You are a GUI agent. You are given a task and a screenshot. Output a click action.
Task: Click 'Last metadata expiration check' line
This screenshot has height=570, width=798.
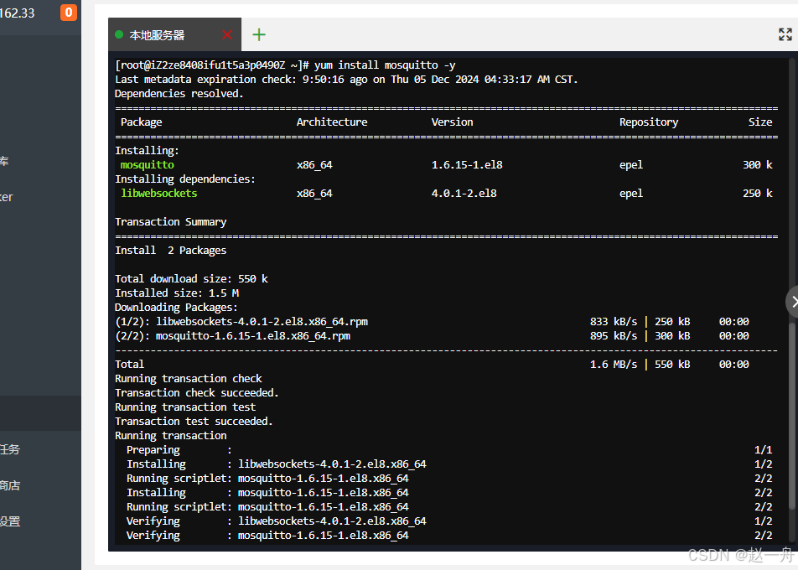(346, 80)
